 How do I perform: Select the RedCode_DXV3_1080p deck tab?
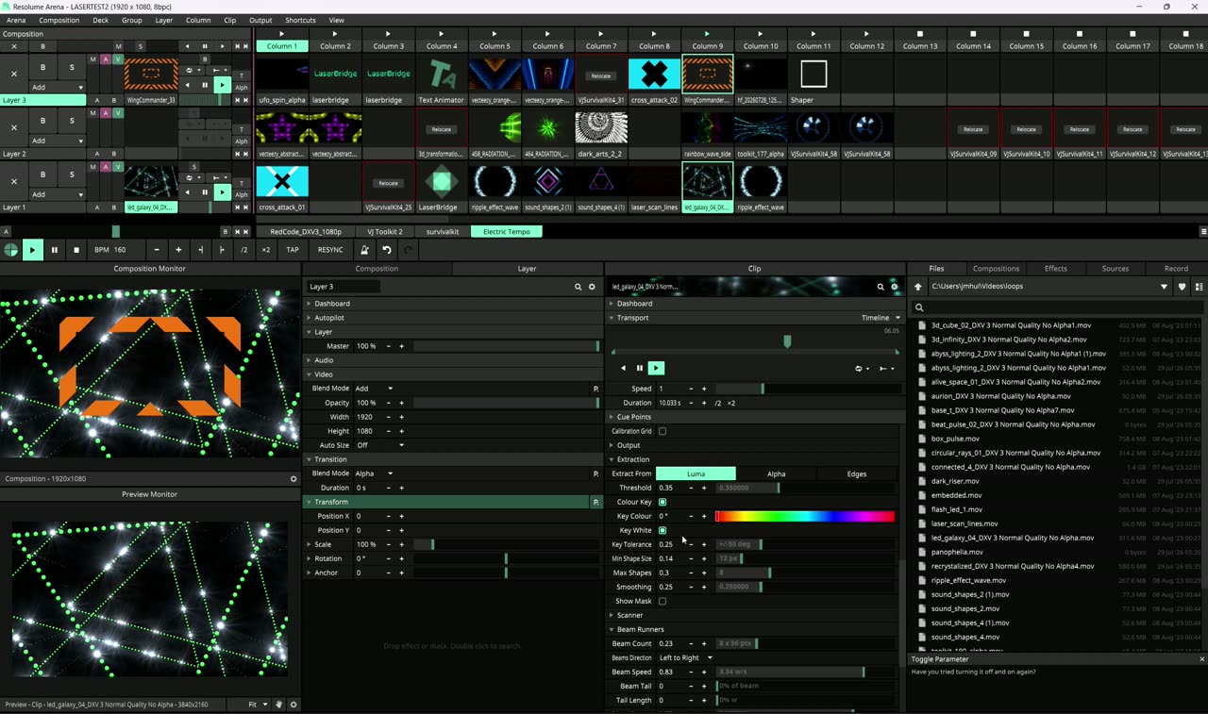[306, 231]
